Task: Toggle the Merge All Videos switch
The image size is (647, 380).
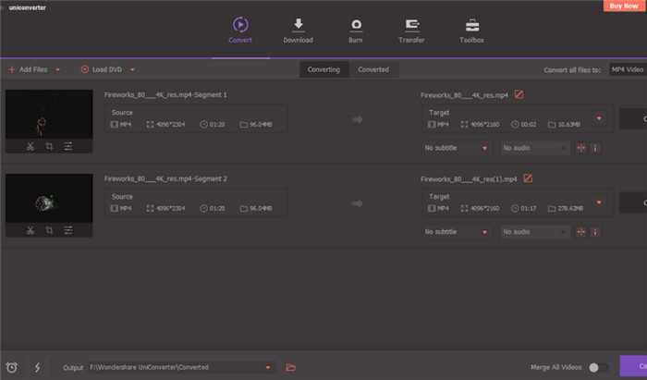Action: pyautogui.click(x=598, y=367)
